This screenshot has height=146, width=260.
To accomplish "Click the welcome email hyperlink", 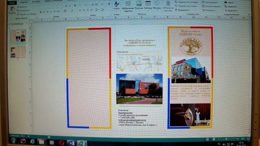I will (x=132, y=120).
